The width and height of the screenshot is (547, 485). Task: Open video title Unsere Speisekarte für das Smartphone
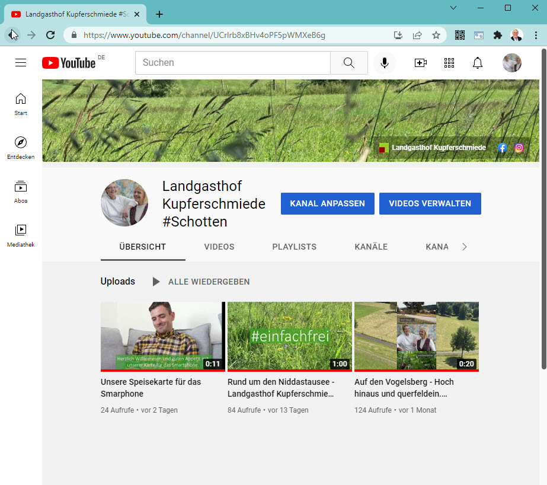point(151,388)
